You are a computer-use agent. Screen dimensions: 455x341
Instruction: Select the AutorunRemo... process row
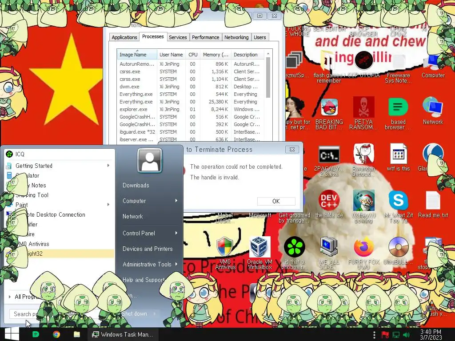191,64
